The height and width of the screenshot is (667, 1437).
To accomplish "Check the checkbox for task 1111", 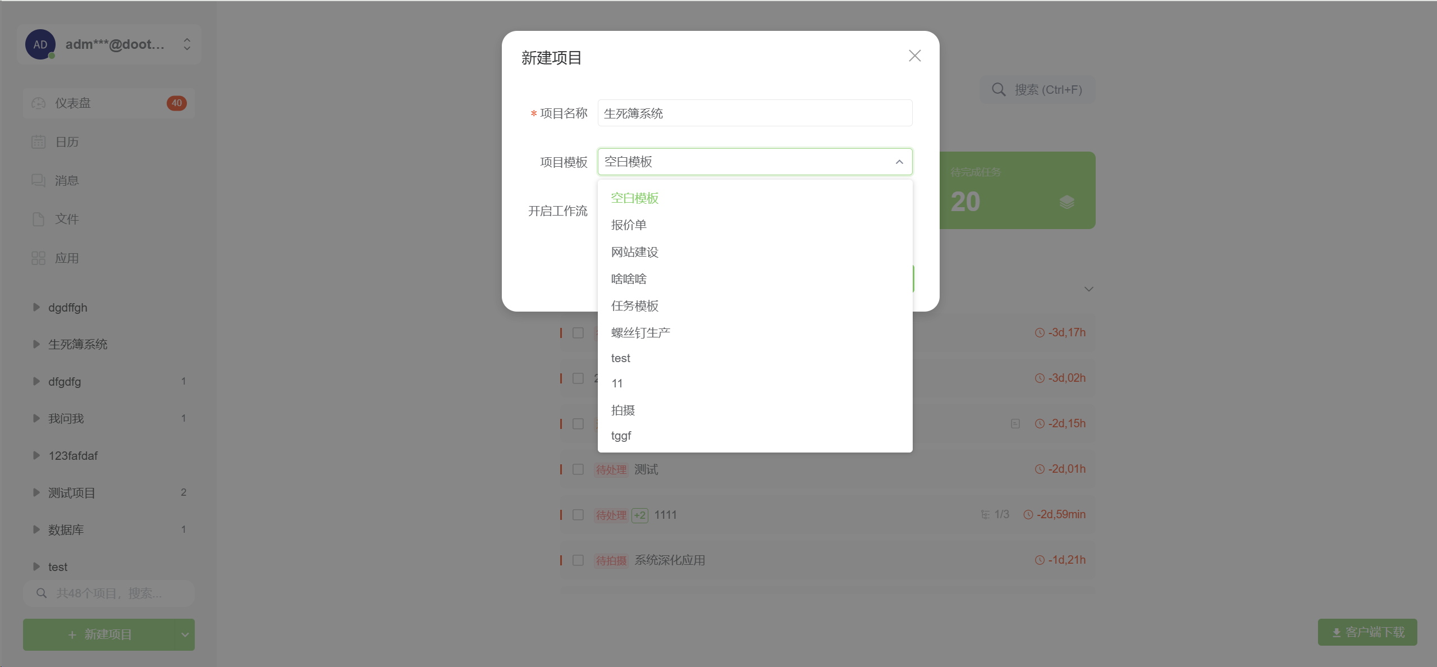I will 578,515.
